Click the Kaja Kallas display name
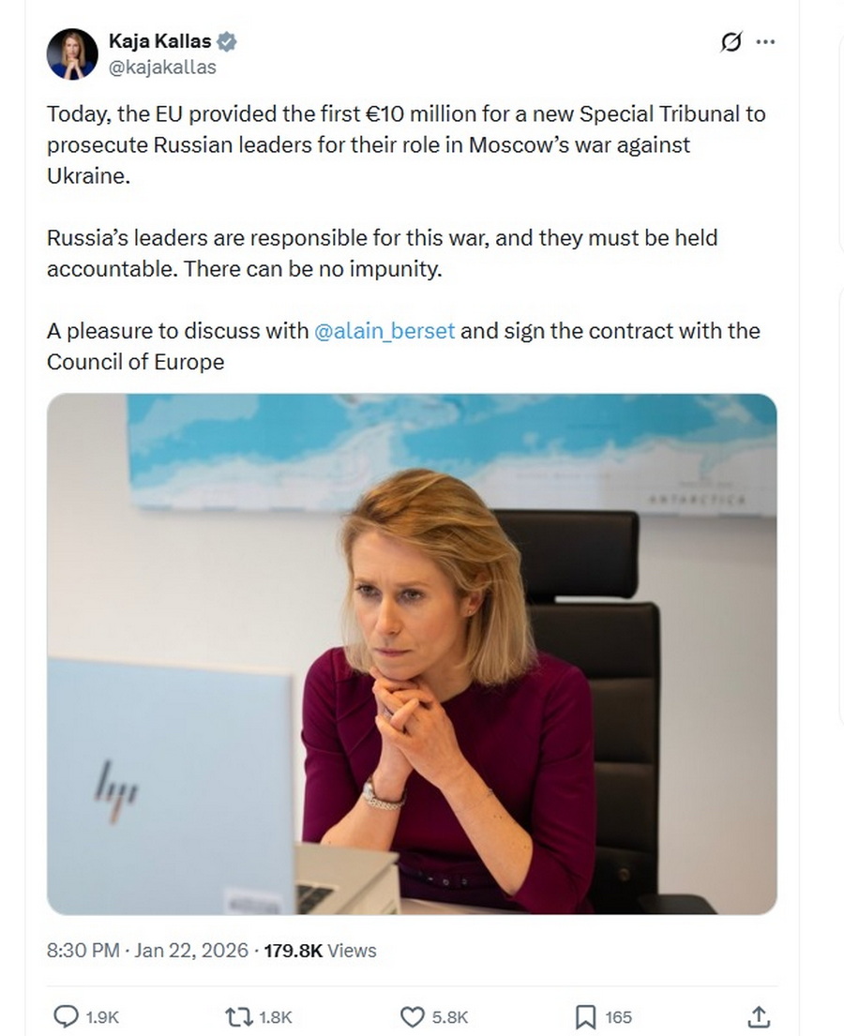Screen dimensions: 844x1036 pos(160,41)
